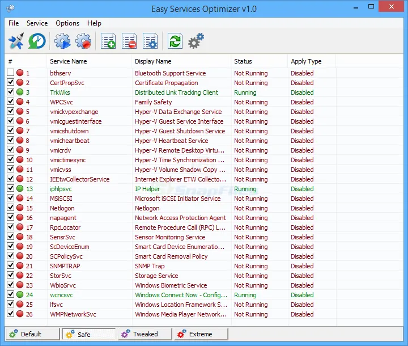Screen dimensions: 408x346
Task: Click the Disabled apply type for TrkWks
Action: click(x=302, y=92)
